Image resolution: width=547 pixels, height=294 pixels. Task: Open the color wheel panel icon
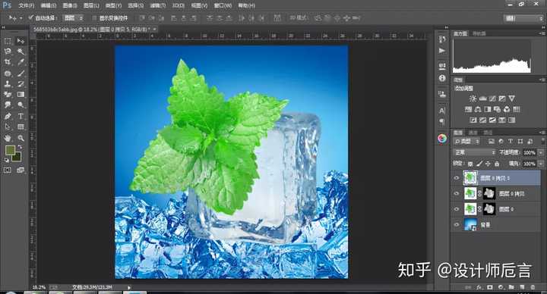pos(442,139)
